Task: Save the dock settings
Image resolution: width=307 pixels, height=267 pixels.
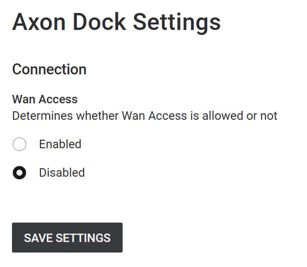Action: click(x=67, y=238)
